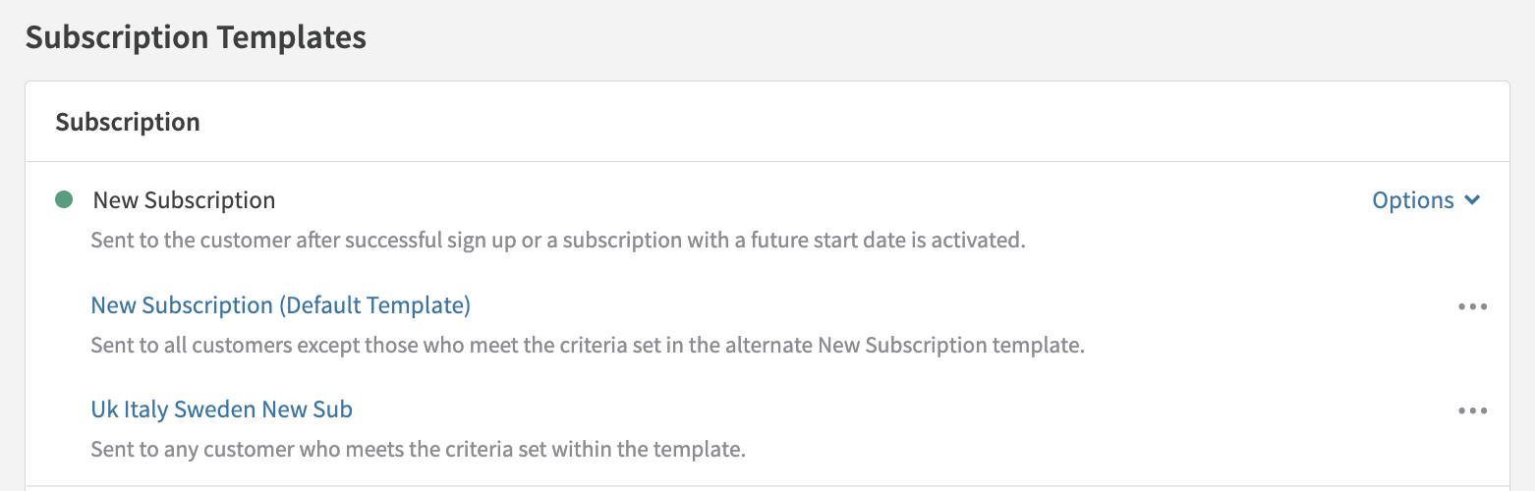The height and width of the screenshot is (491, 1535).
Task: Click the green status dot beside New Subscription
Action: pyautogui.click(x=65, y=200)
